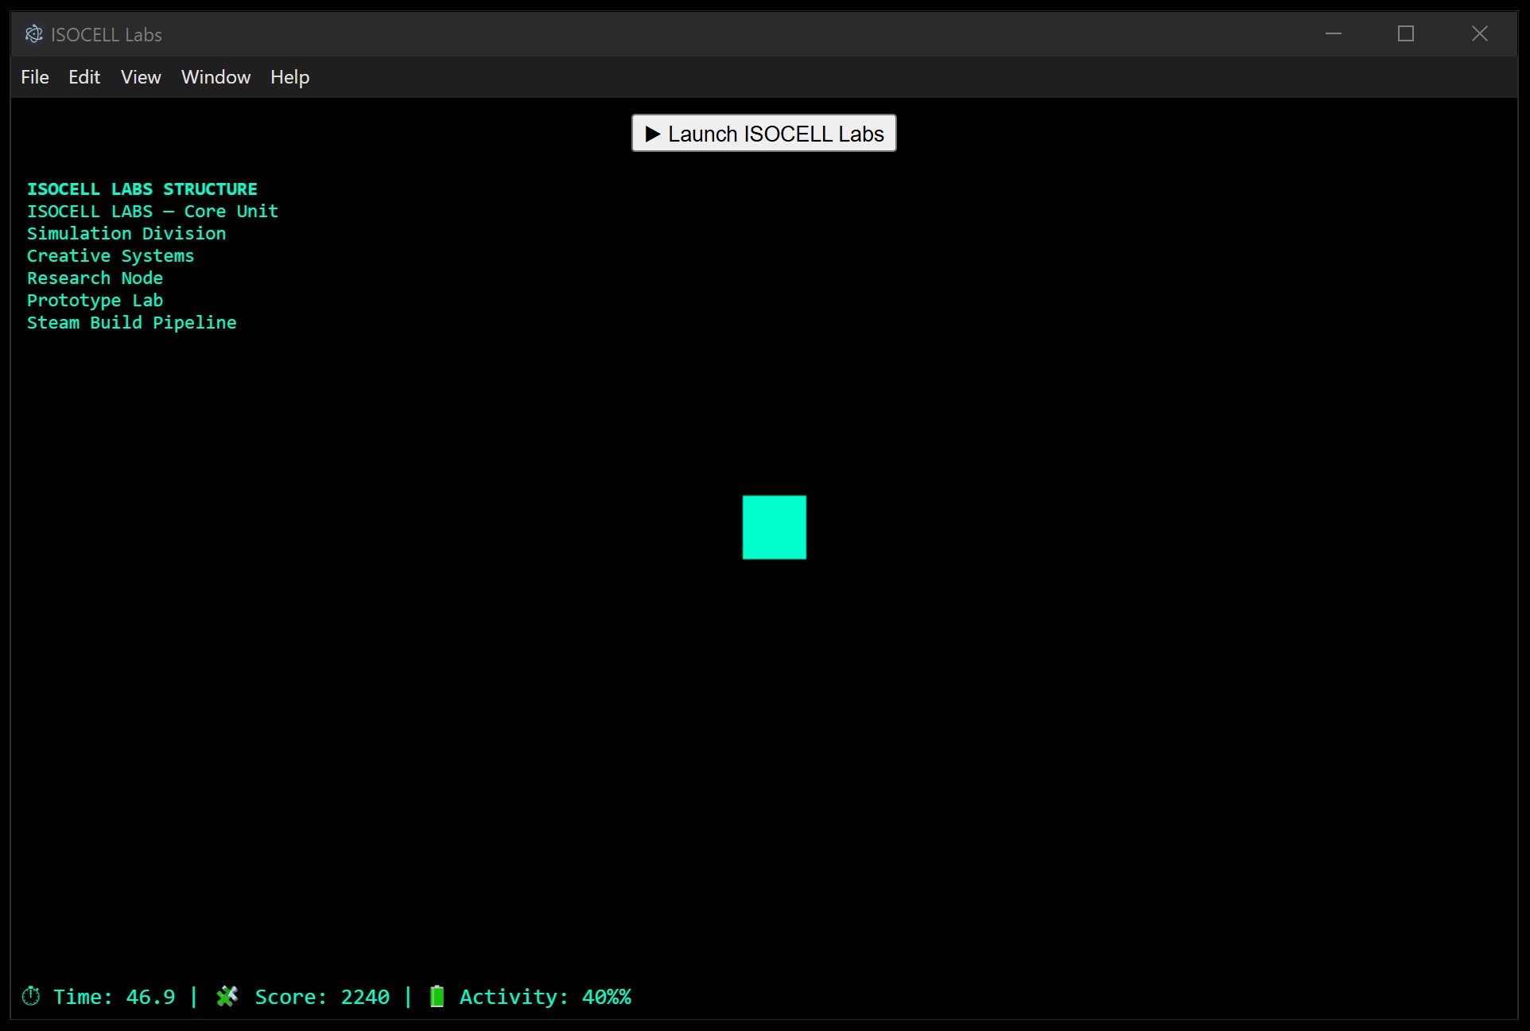Viewport: 1530px width, 1031px height.
Task: Click the play triangle on Launch button
Action: 653,134
